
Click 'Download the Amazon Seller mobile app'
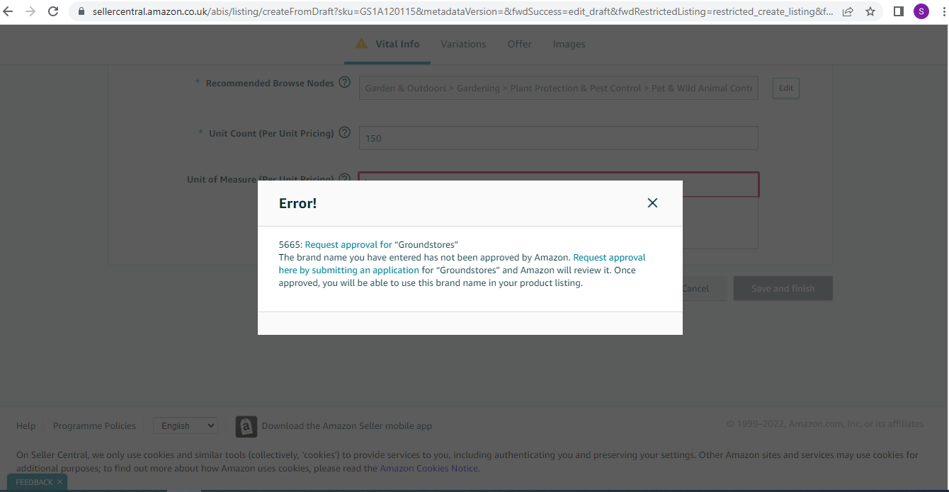click(x=347, y=425)
